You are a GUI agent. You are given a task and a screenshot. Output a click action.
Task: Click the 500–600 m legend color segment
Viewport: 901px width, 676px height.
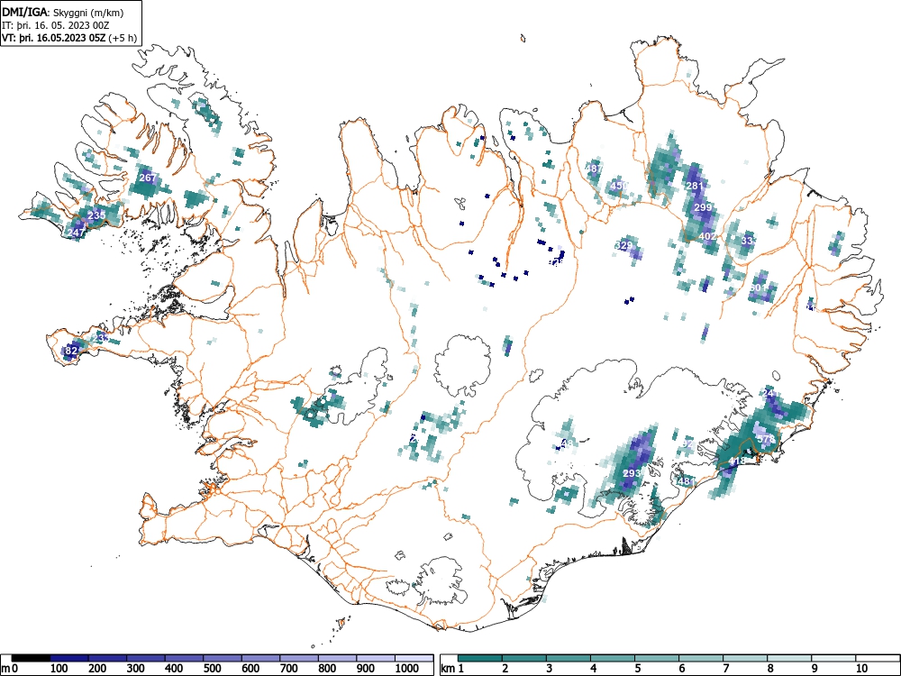click(x=223, y=658)
